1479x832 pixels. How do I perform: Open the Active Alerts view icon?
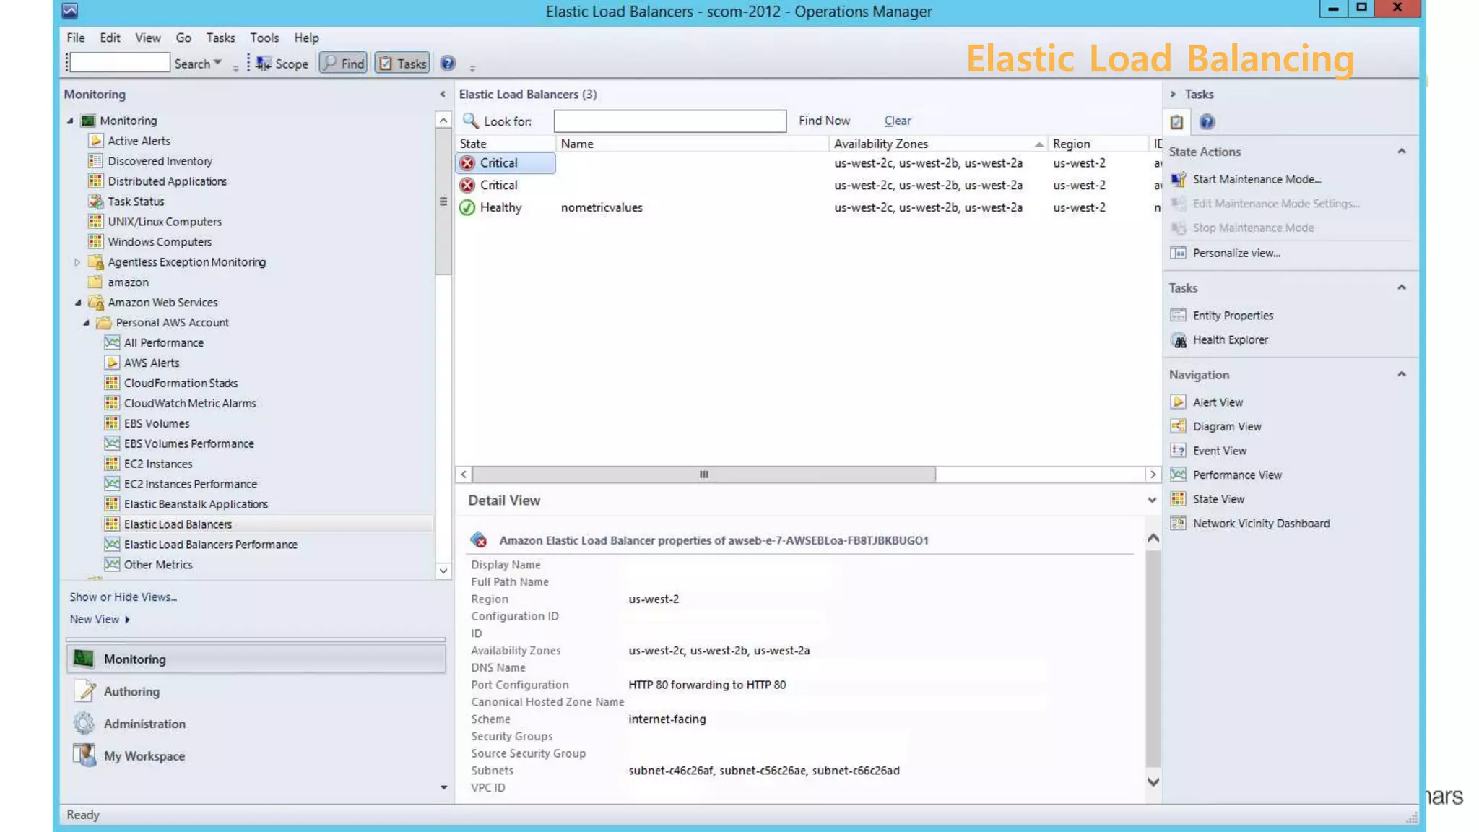tap(95, 140)
